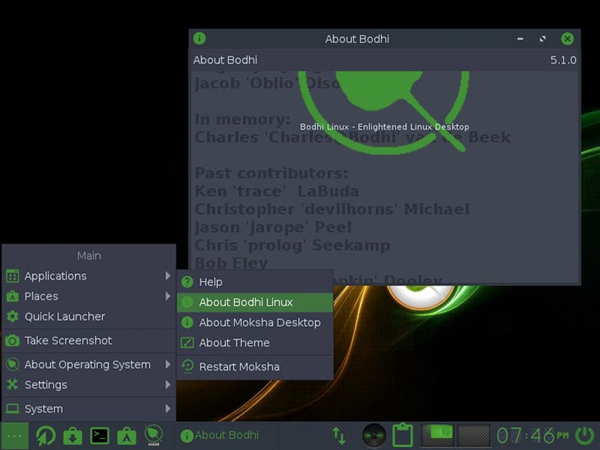The width and height of the screenshot is (600, 450).
Task: Click the 'Past contributors:' heading text
Action: pos(272,173)
